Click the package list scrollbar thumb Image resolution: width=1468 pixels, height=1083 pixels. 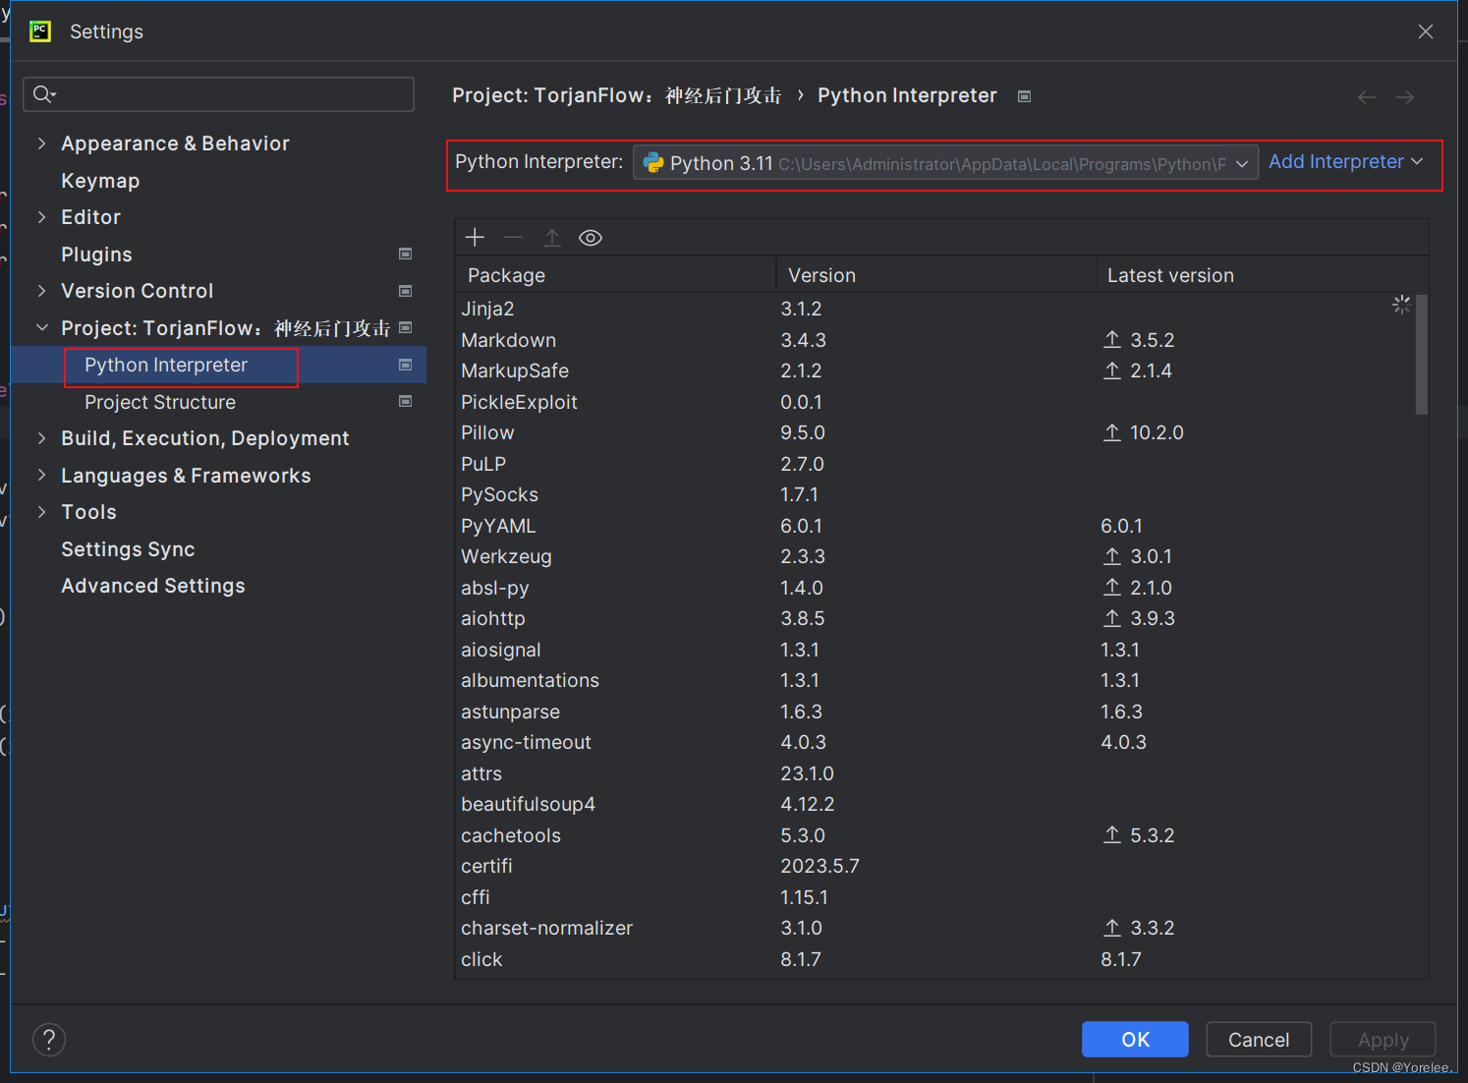pos(1421,355)
